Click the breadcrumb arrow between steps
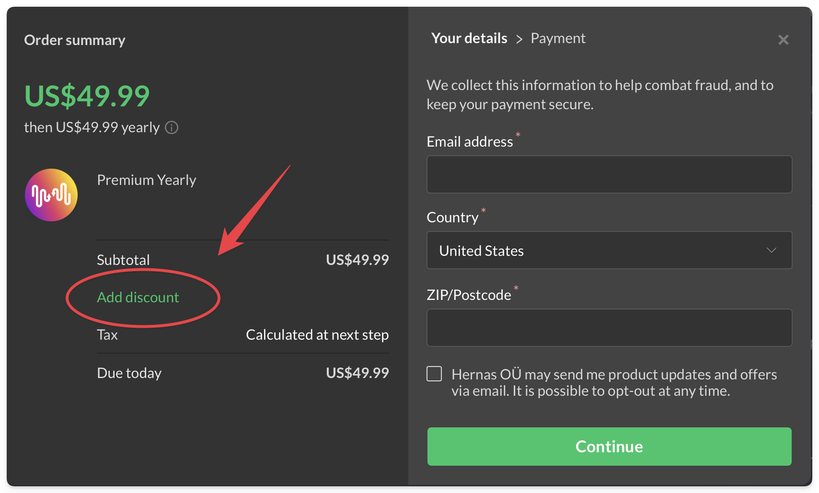The height and width of the screenshot is (493, 819). point(519,39)
